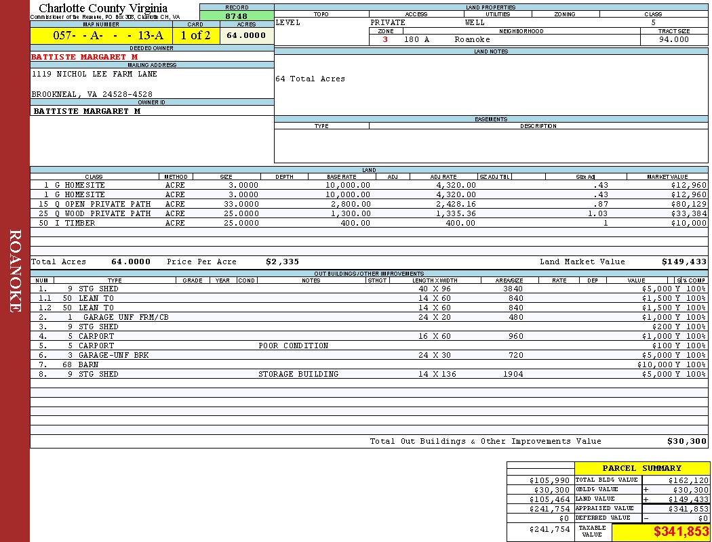The image size is (712, 542).
Task: Click the red deeded owner name
Action: (x=85, y=57)
